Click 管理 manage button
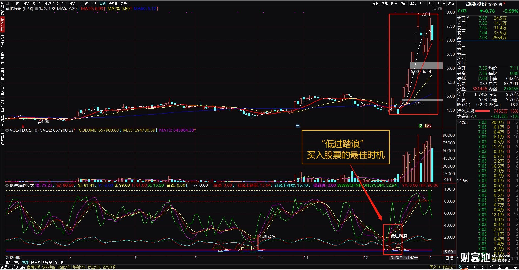This screenshot has width=519, height=270. 25,262
